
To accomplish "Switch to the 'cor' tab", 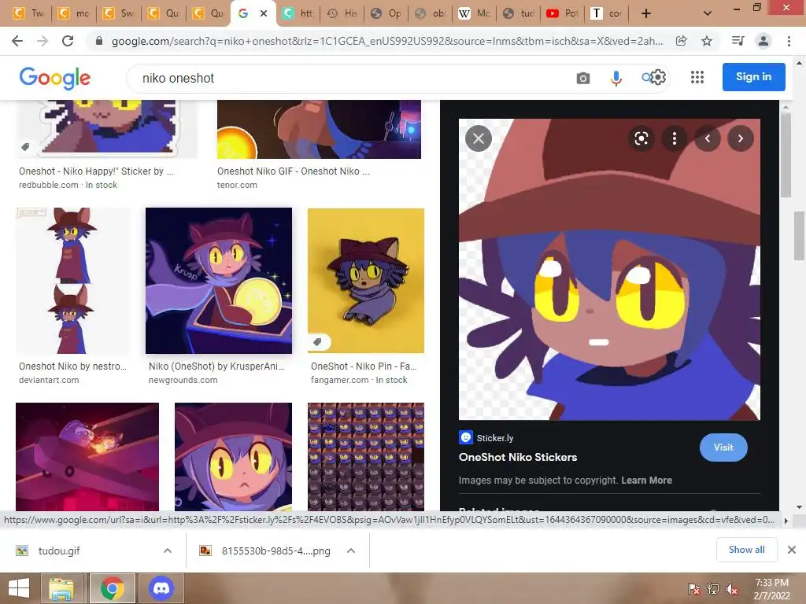I will pos(607,13).
